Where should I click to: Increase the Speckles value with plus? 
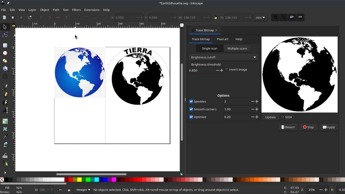(x=257, y=101)
